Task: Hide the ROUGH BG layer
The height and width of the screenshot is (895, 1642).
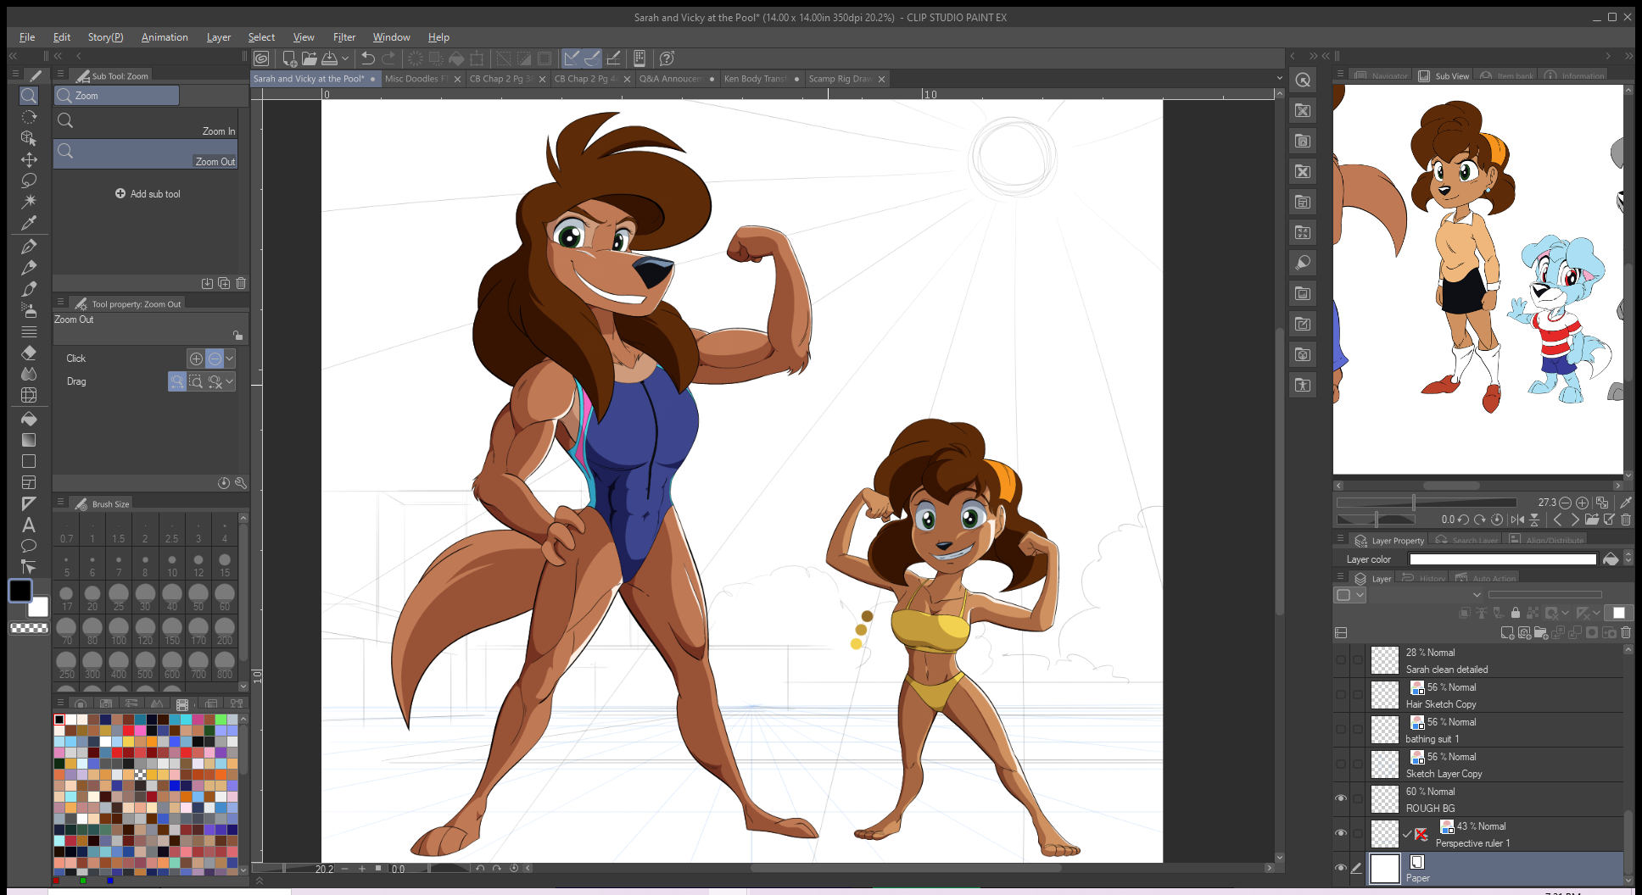Action: pyautogui.click(x=1341, y=798)
